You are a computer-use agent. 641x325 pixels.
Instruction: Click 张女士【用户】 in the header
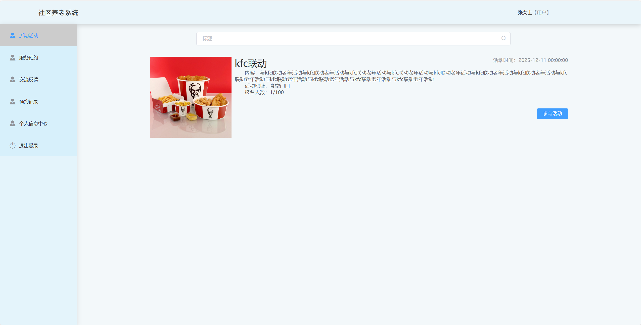pos(532,12)
